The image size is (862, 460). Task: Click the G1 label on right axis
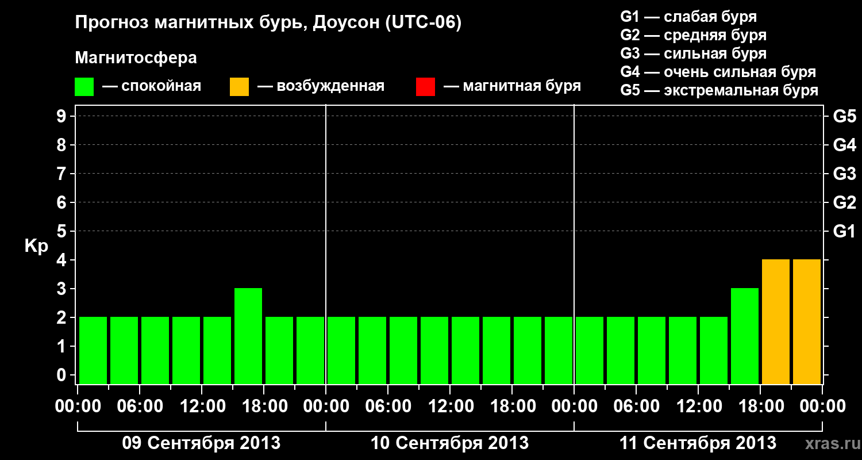click(x=845, y=231)
